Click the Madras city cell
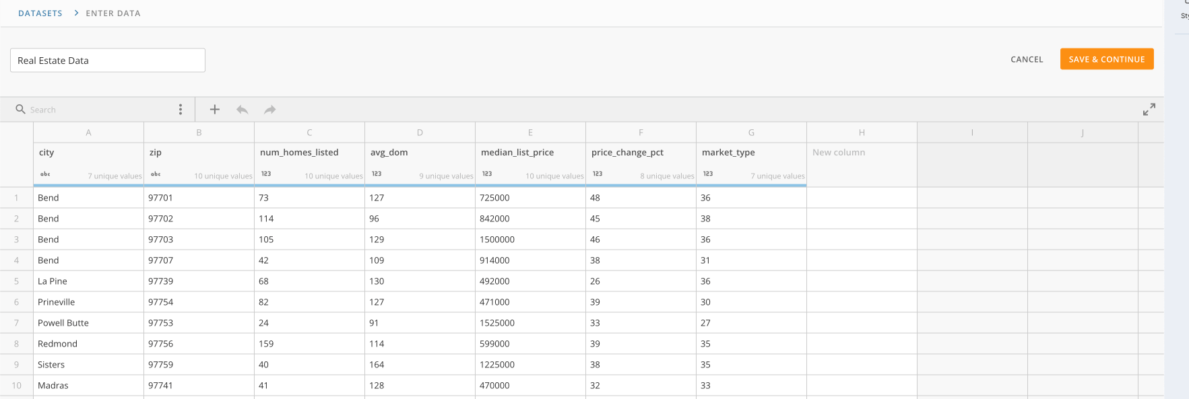The image size is (1189, 399). click(x=88, y=386)
